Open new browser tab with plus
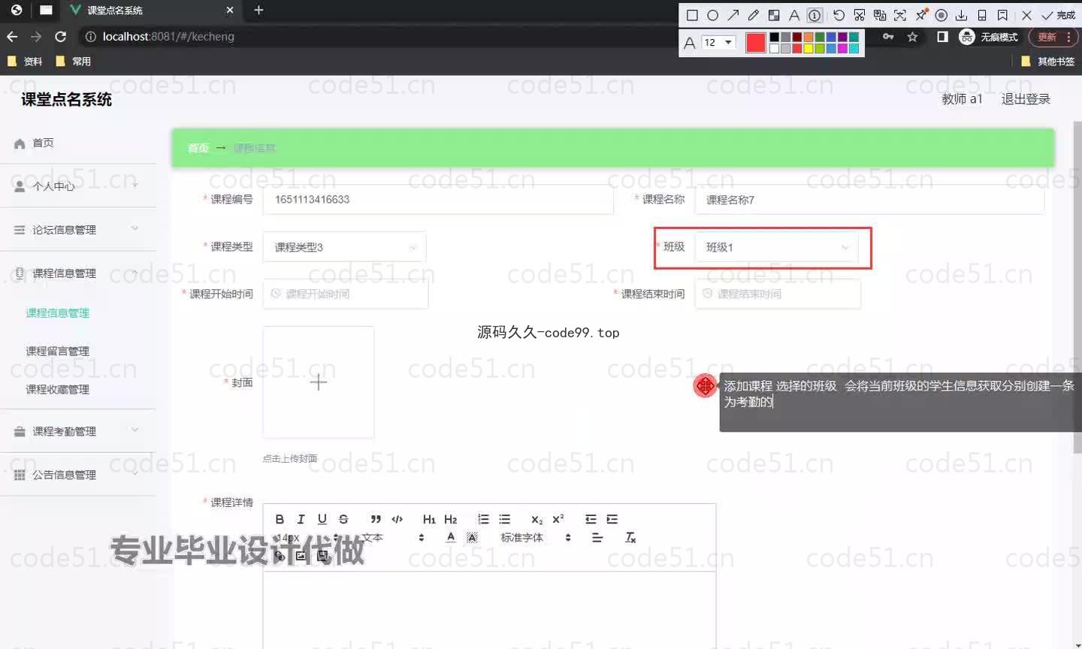 coord(258,10)
